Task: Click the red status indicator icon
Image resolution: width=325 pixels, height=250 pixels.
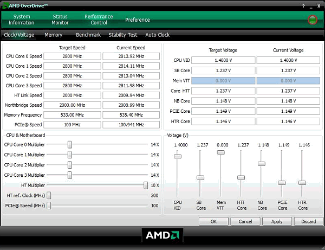Action: pos(313,20)
